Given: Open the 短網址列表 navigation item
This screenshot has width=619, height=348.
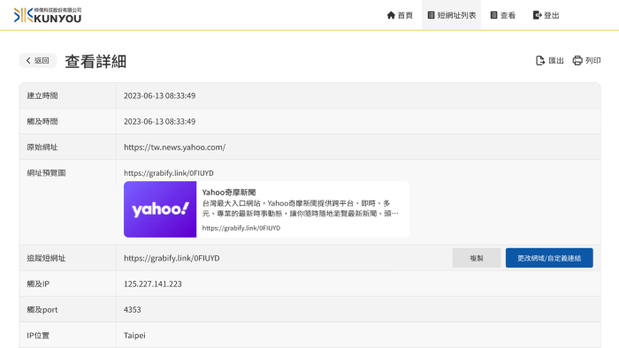Looking at the screenshot, I should 452,15.
